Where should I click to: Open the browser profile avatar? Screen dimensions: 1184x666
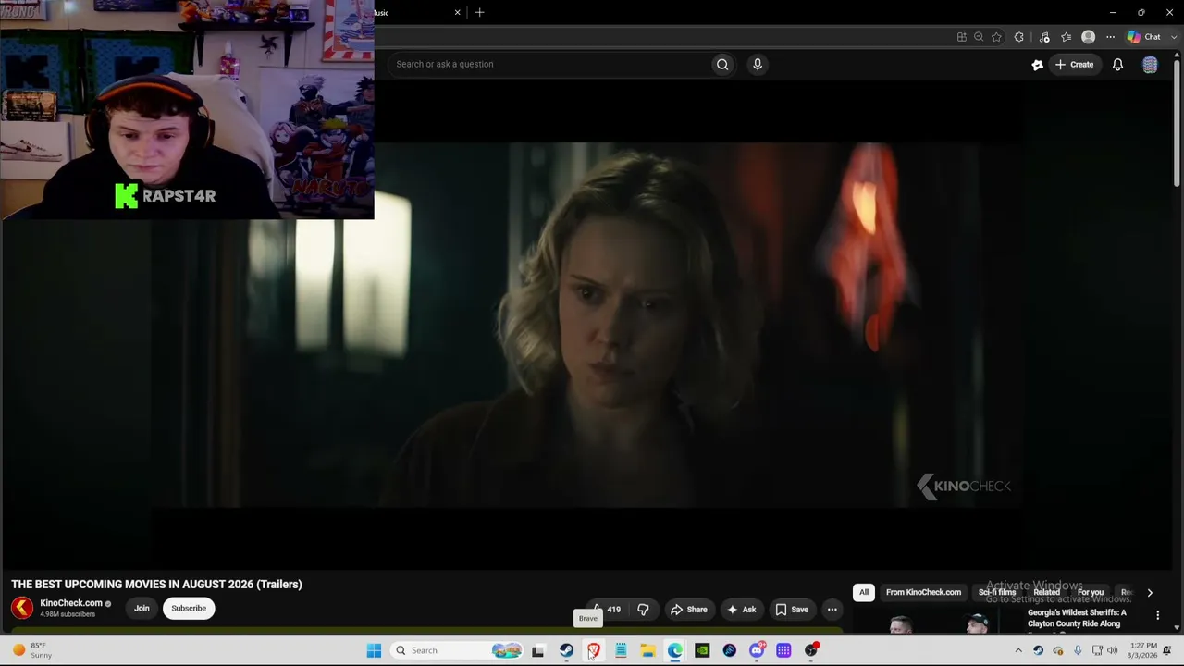tap(1088, 37)
